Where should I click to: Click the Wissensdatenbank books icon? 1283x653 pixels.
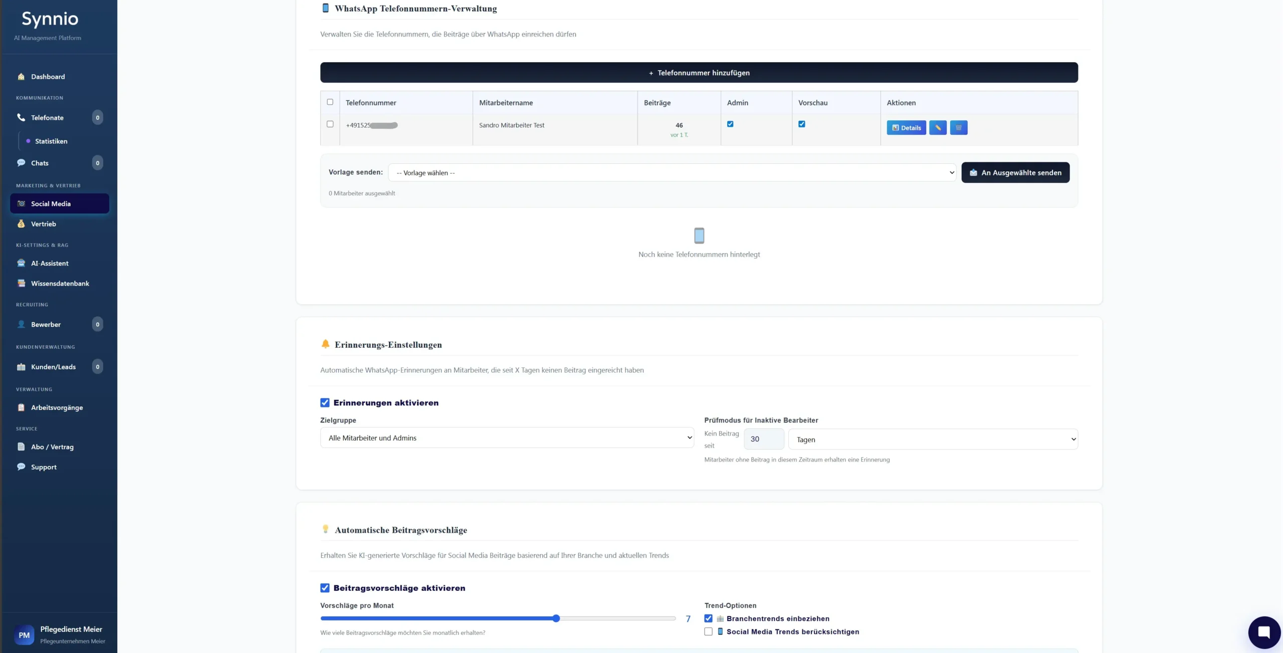pos(21,283)
